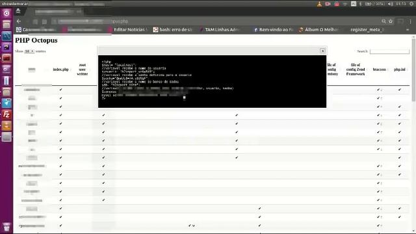The height and width of the screenshot is (234, 416).
Task: Sort table by 'root user writter' column
Action: click(x=83, y=70)
